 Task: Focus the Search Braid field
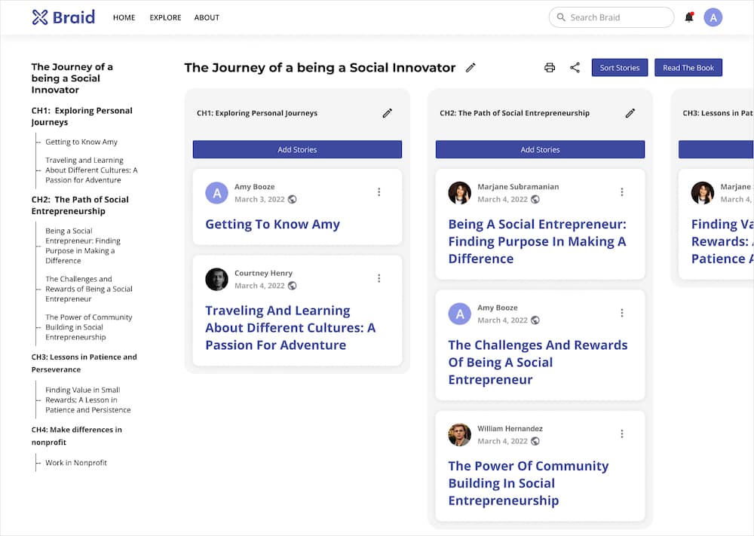615,17
